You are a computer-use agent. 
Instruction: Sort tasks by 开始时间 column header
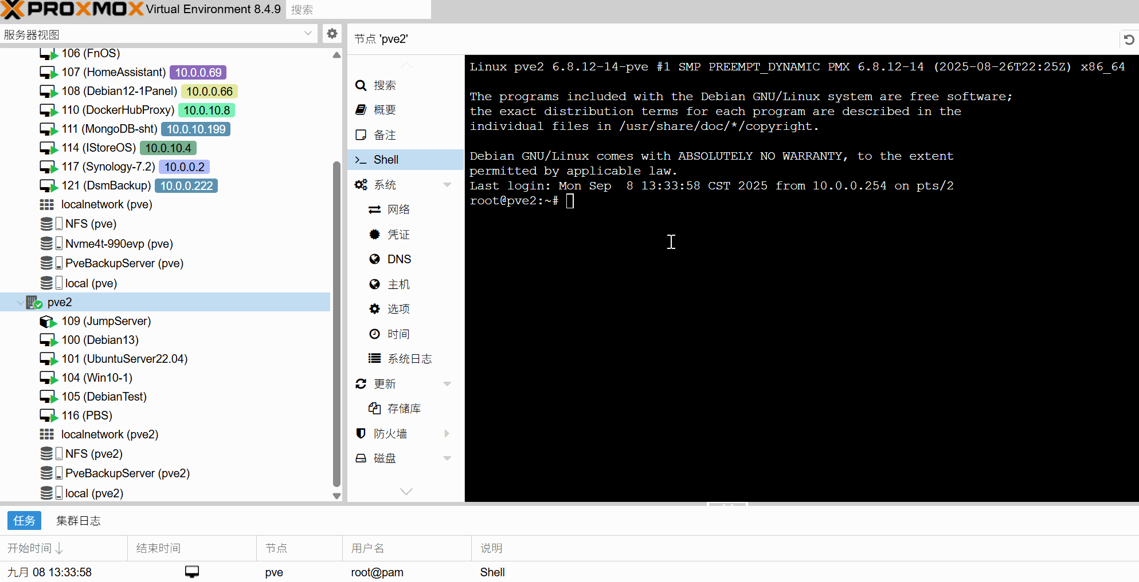coord(64,548)
